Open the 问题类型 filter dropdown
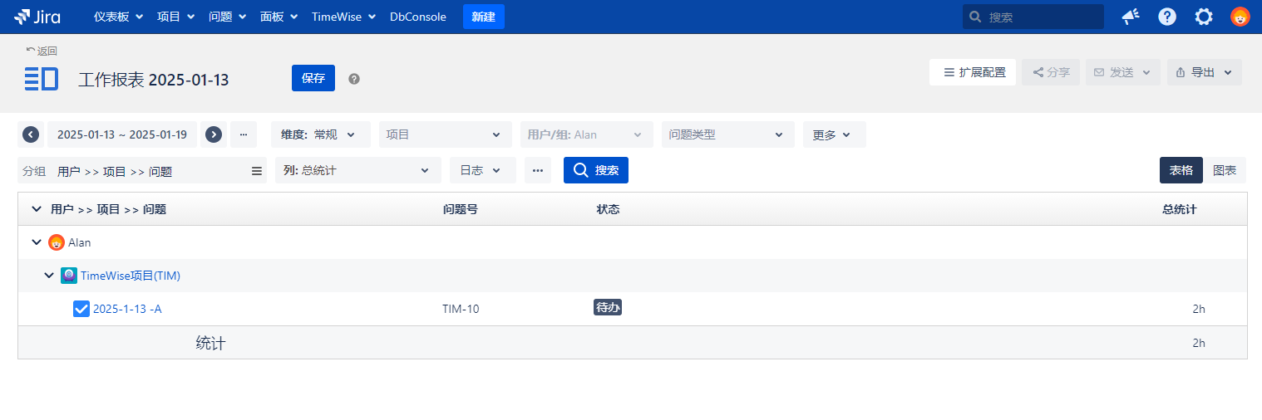 [x=727, y=134]
